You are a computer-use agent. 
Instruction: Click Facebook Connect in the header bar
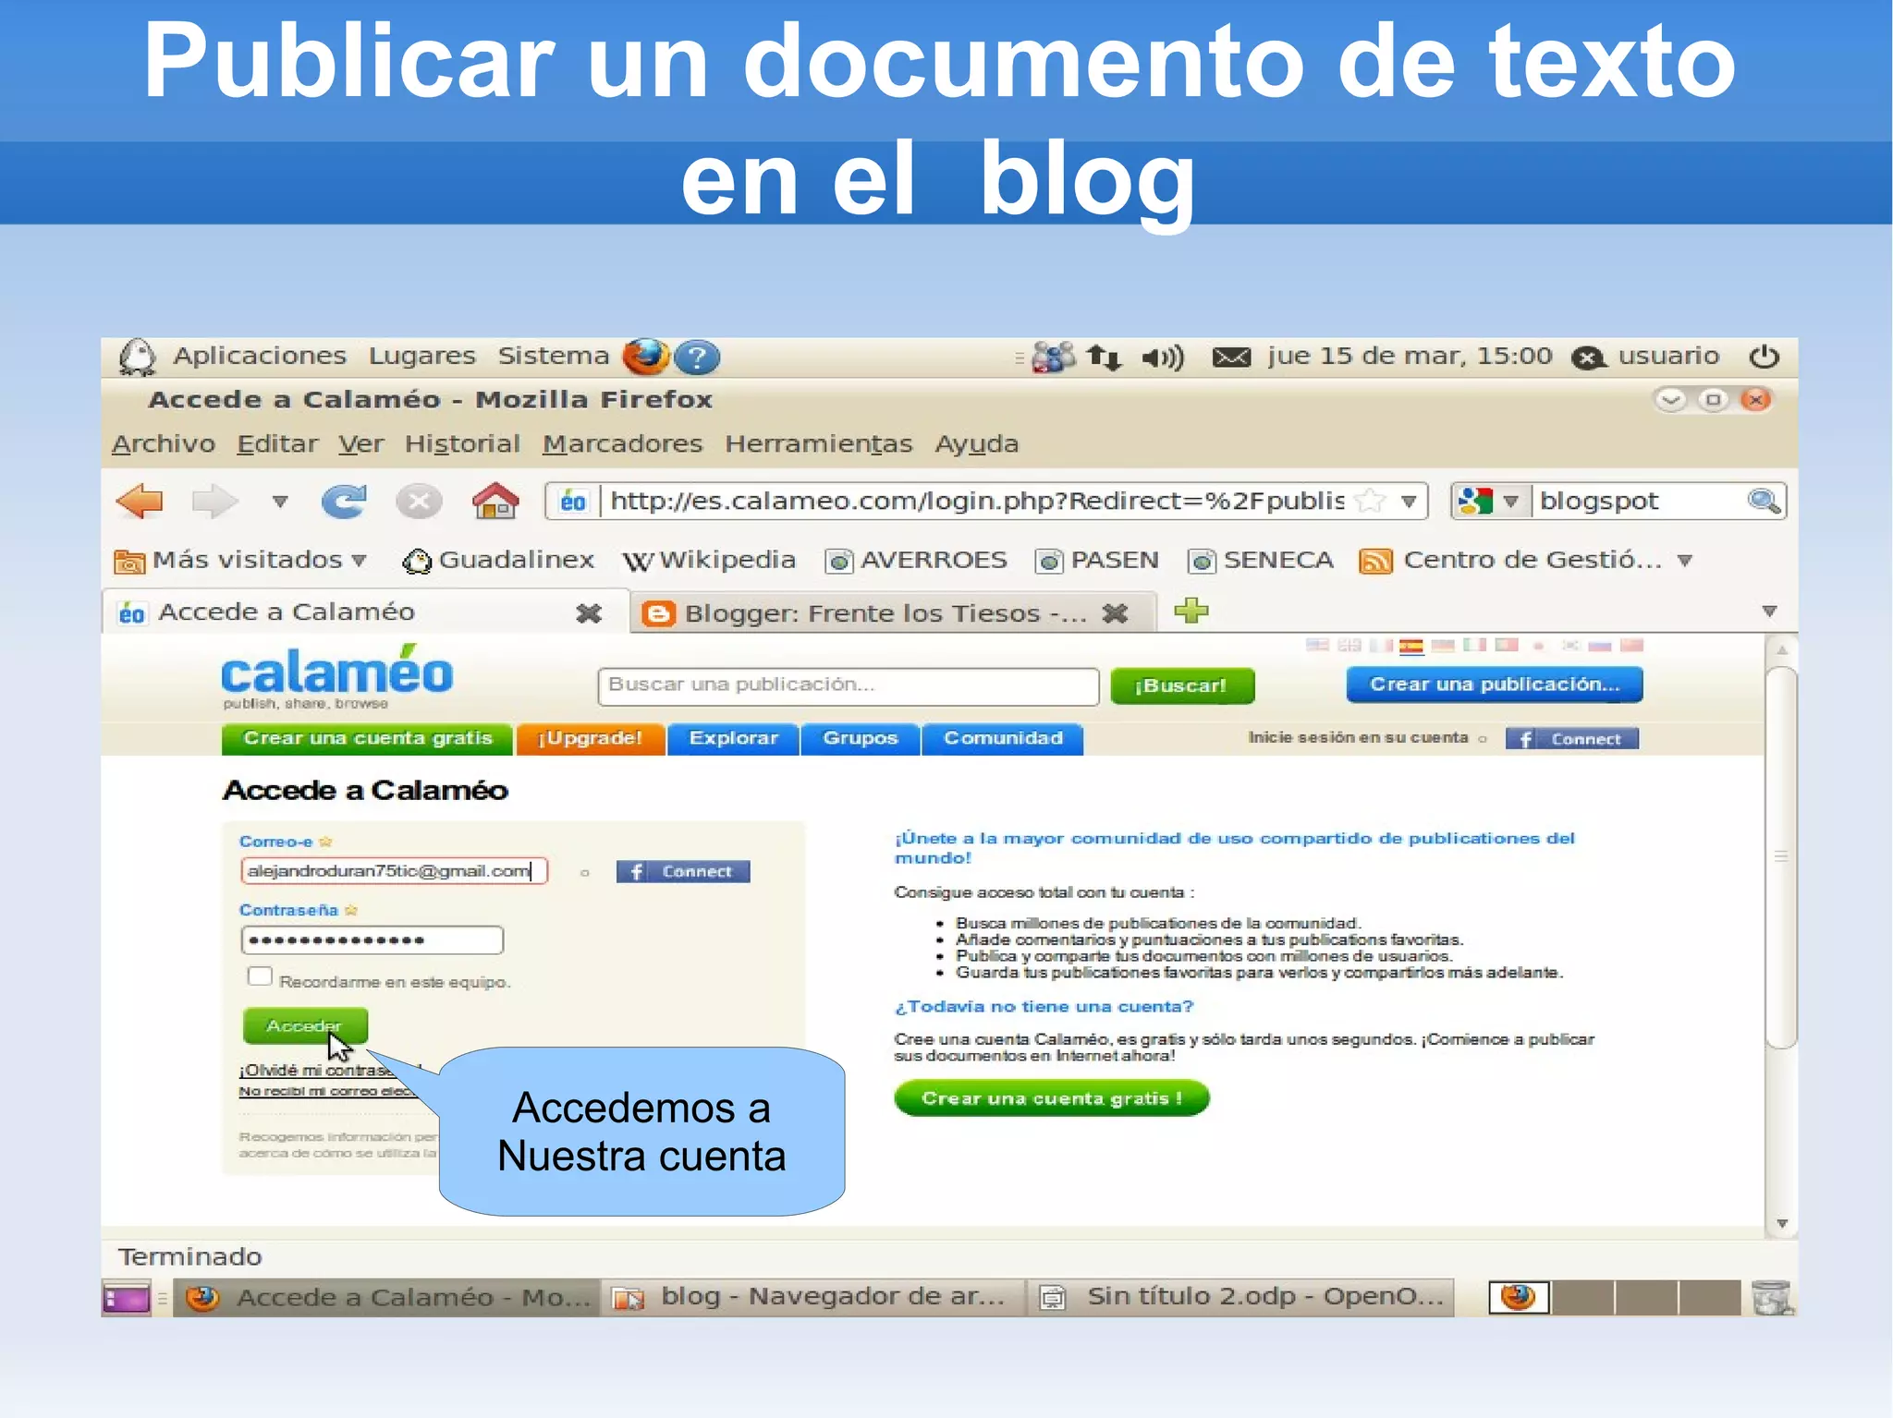pos(1572,738)
